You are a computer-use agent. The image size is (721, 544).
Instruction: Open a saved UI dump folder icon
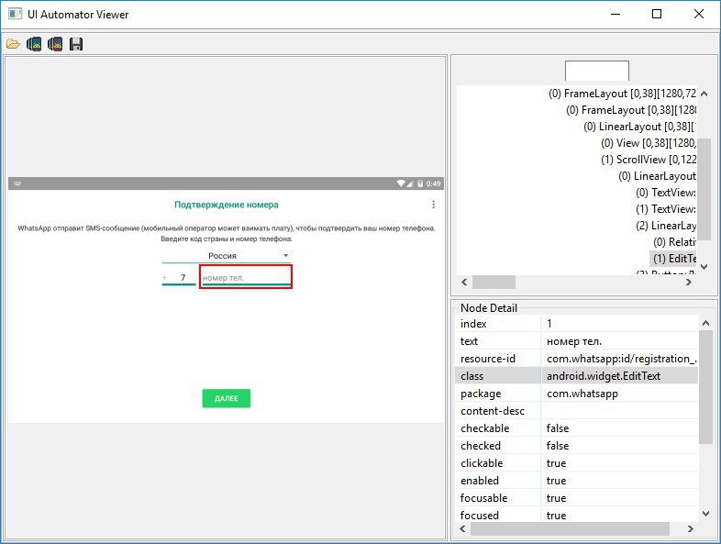coord(13,44)
